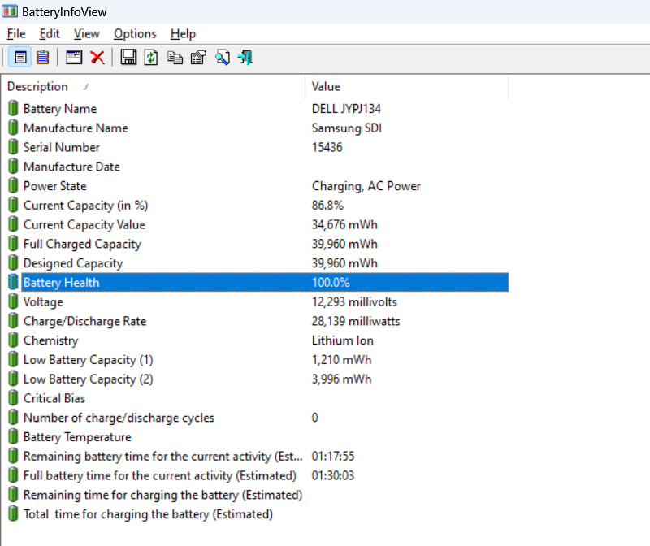The width and height of the screenshot is (650, 546).
Task: Select the Power State row
Action: (x=162, y=186)
